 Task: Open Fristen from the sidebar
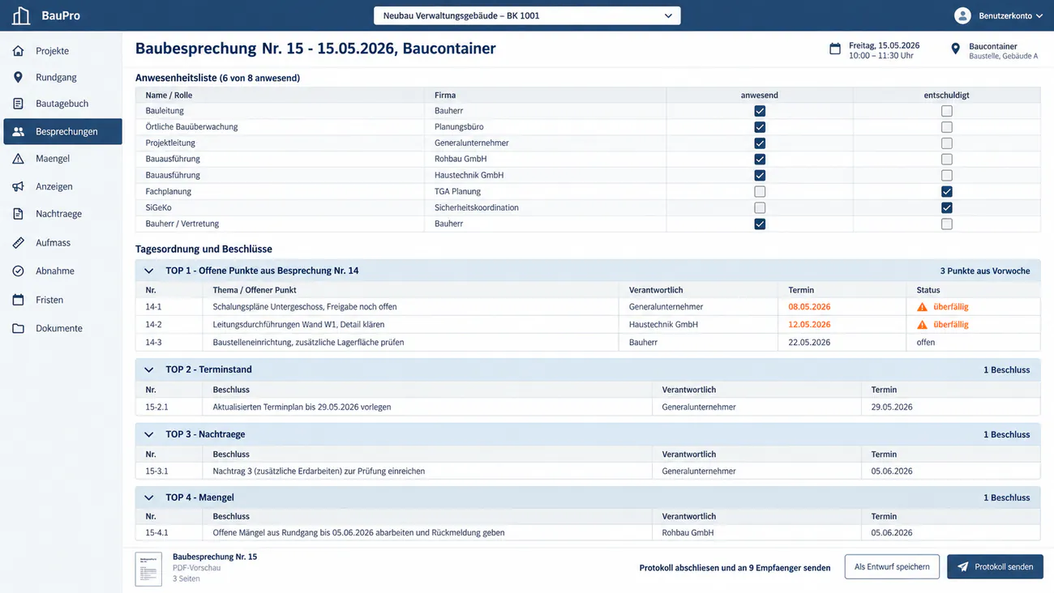pyautogui.click(x=62, y=300)
